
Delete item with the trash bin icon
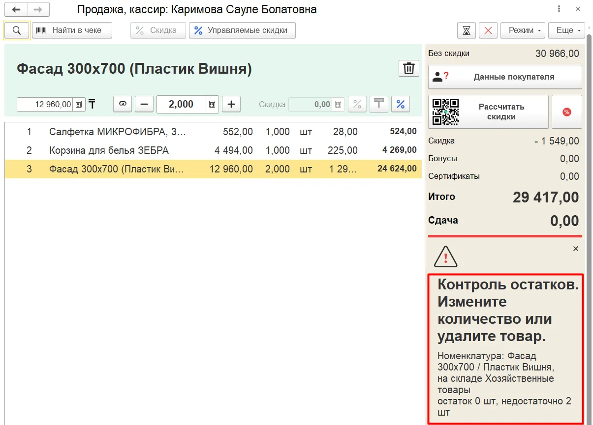408,69
